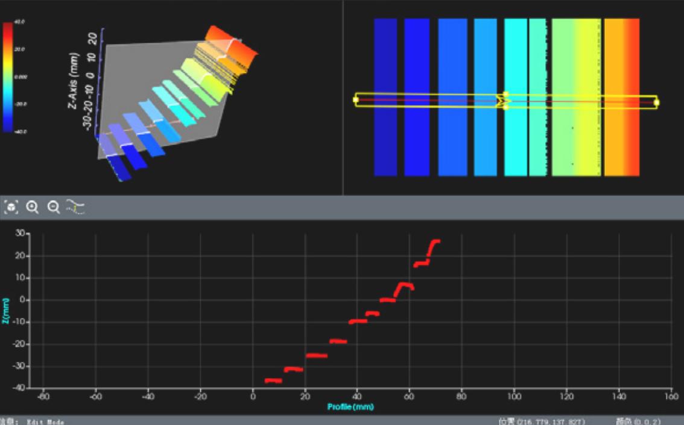Click the fit-to-view cube icon
Screen dimensions: 684x425
pyautogui.click(x=11, y=207)
